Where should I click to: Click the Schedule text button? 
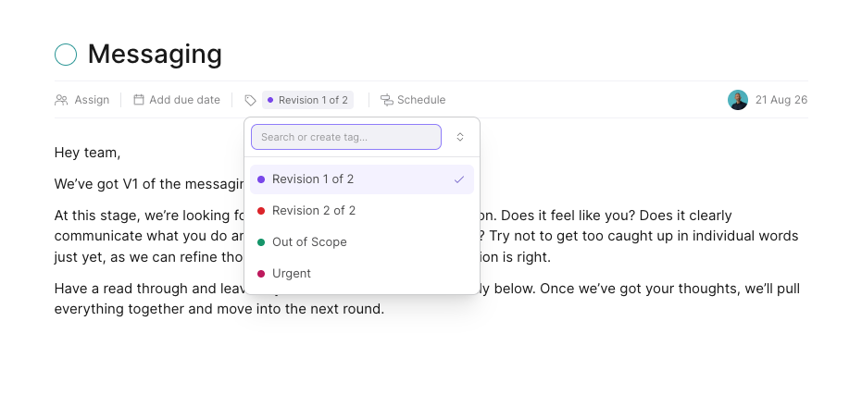pyautogui.click(x=421, y=100)
